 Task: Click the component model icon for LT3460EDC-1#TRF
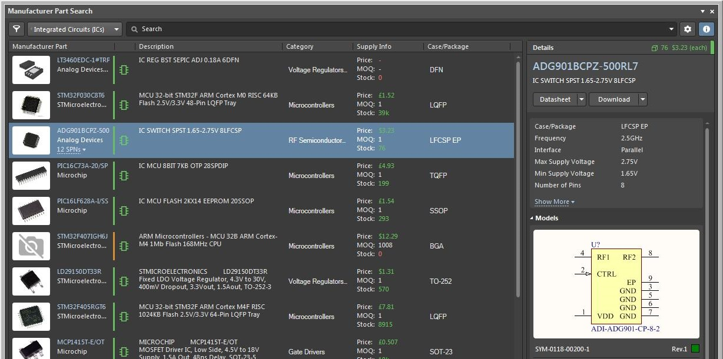pyautogui.click(x=124, y=70)
